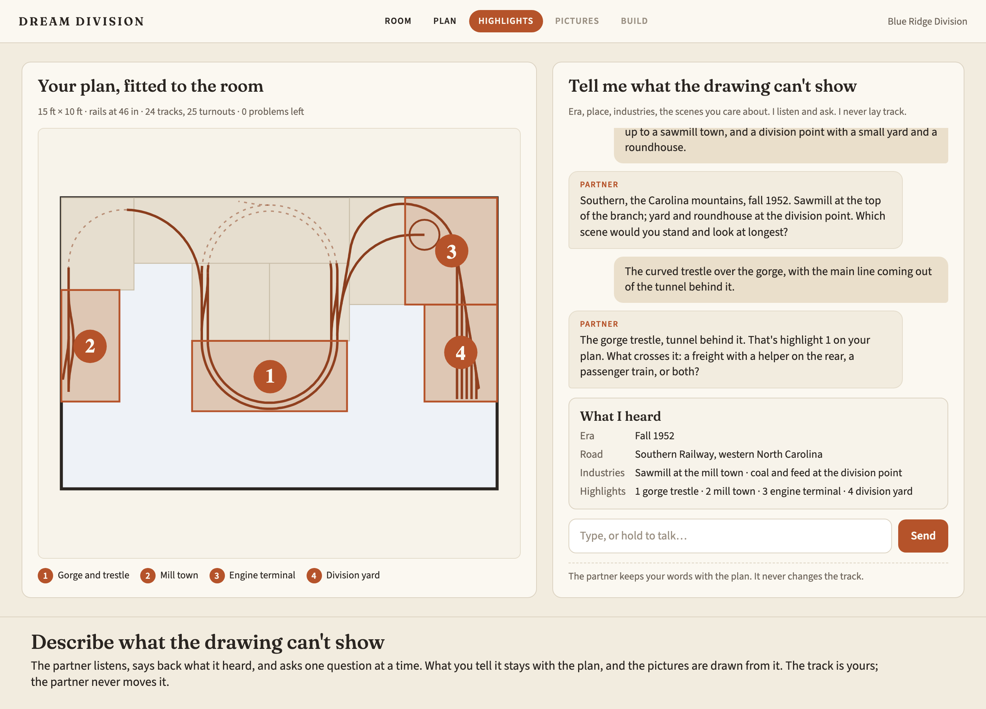Click the '15 ft × 10 ft' plan stats line
Screen dimensions: 986x709
pos(170,111)
